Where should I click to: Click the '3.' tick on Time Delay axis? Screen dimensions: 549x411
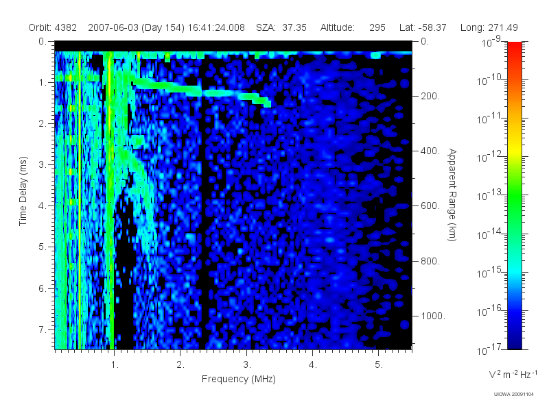(43, 164)
